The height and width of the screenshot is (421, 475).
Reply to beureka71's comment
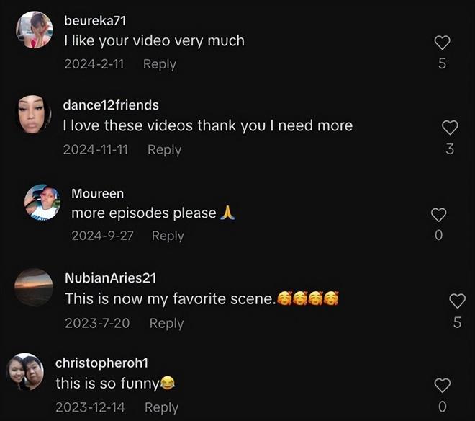pyautogui.click(x=160, y=64)
